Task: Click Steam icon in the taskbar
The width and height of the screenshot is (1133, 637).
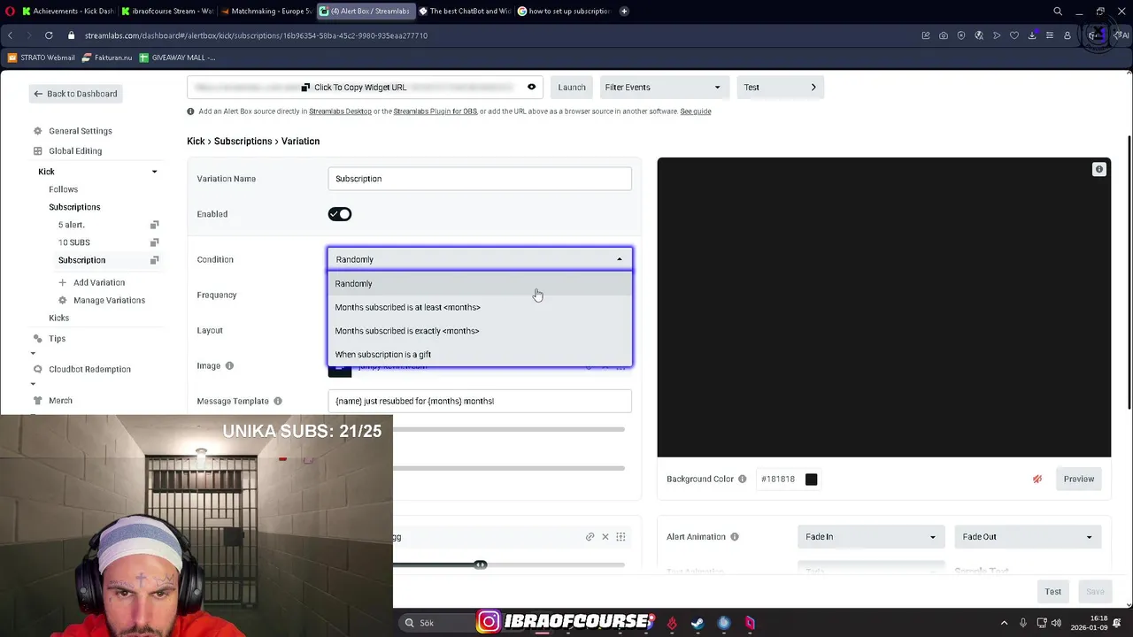Action: point(698,623)
